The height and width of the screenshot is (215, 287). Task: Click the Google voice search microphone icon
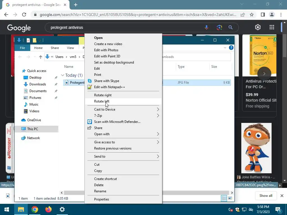(207, 27)
